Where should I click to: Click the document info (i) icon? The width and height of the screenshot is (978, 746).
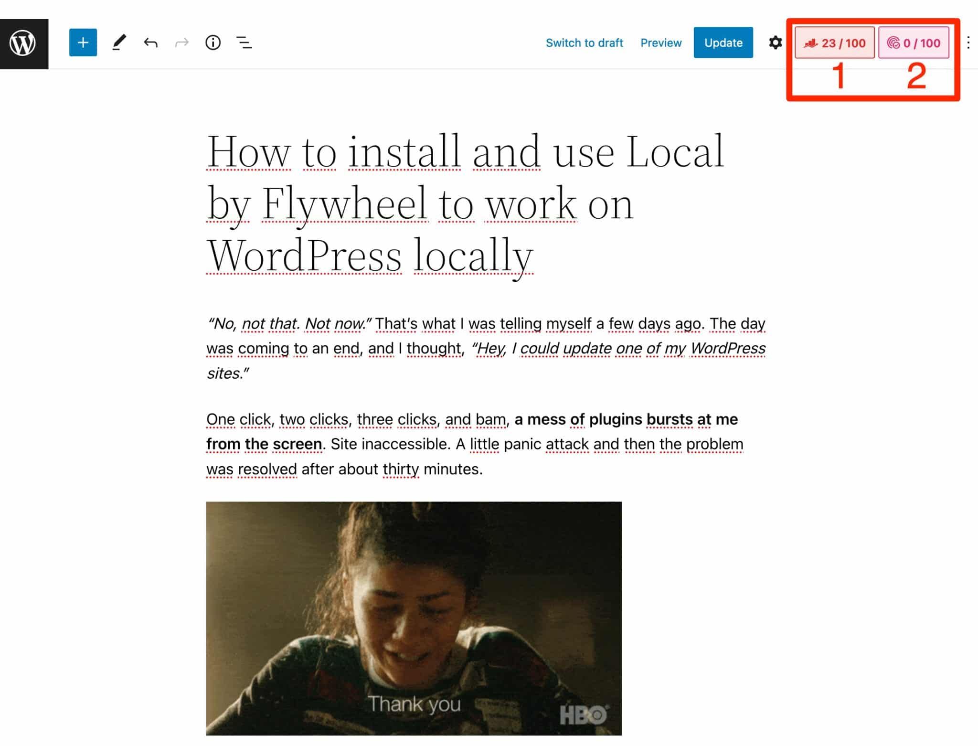coord(213,43)
